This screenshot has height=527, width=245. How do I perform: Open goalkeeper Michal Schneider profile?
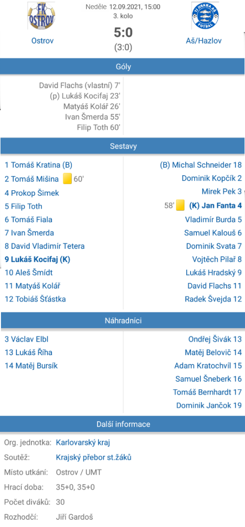(201, 165)
